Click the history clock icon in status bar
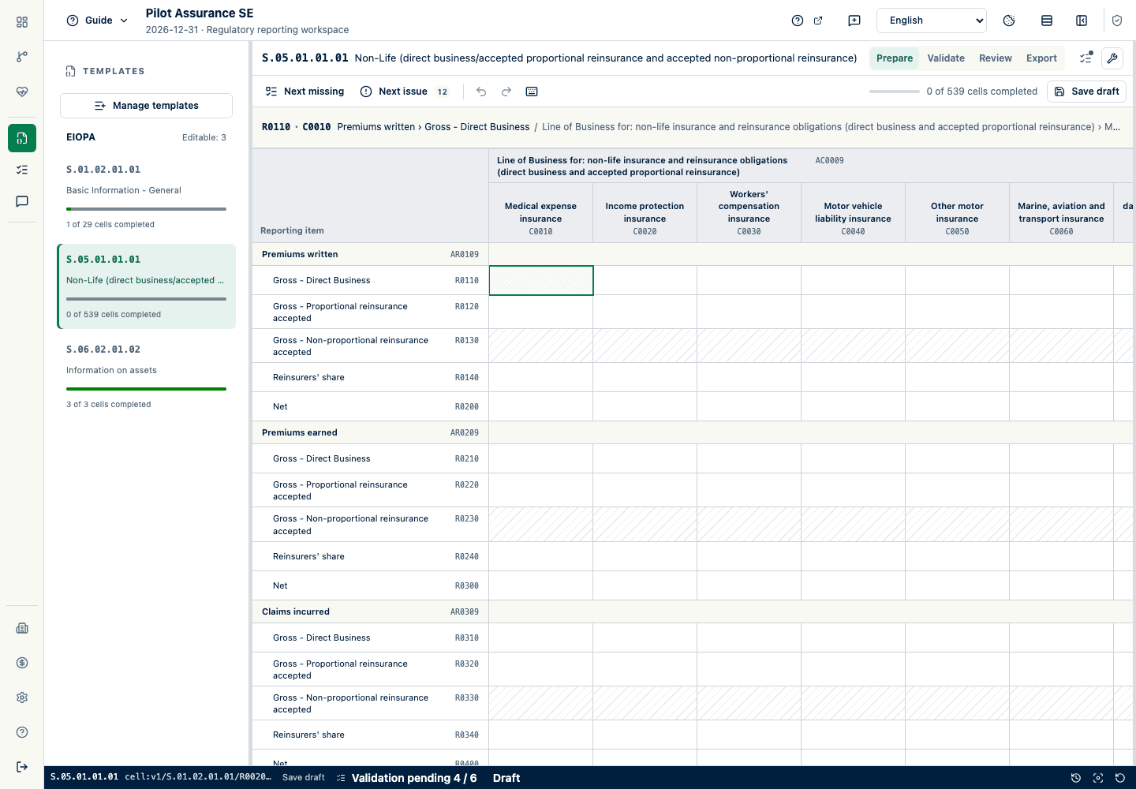This screenshot has height=789, width=1136. (x=1076, y=778)
